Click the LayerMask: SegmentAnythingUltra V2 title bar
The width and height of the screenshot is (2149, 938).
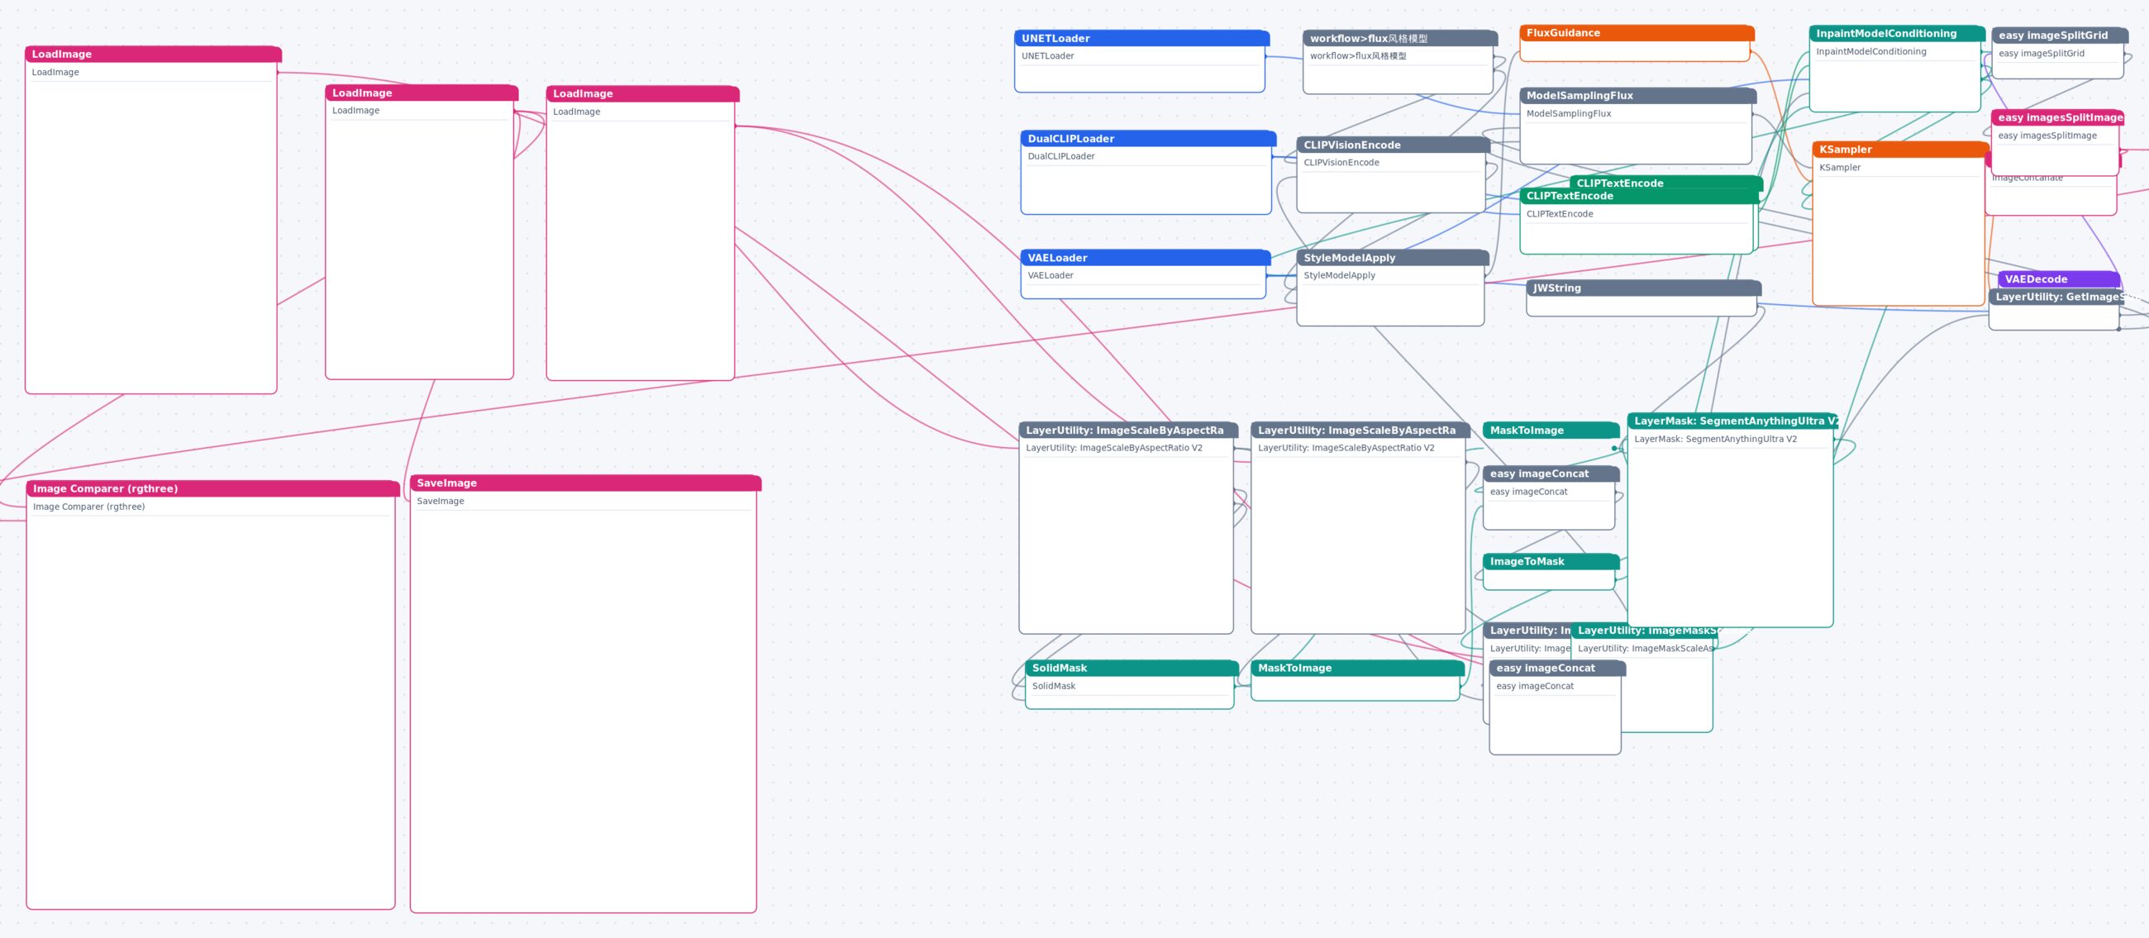coord(1732,421)
